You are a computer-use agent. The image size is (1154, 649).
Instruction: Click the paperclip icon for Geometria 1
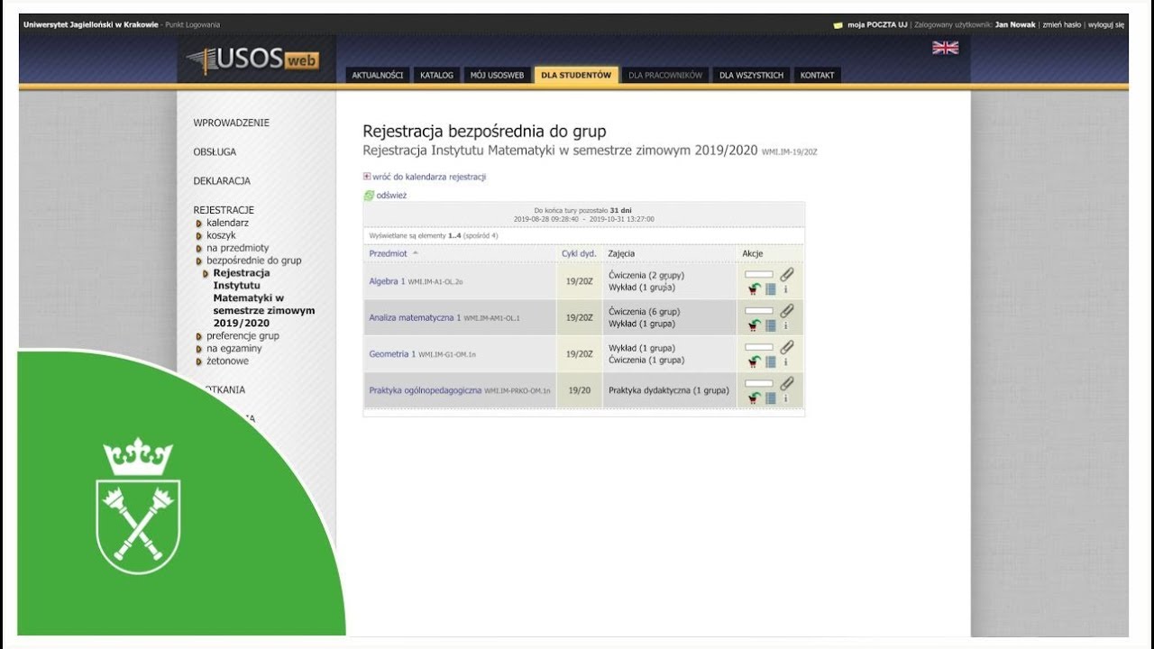pyautogui.click(x=787, y=347)
